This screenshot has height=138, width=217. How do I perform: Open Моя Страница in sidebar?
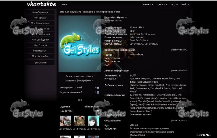tap(40, 12)
